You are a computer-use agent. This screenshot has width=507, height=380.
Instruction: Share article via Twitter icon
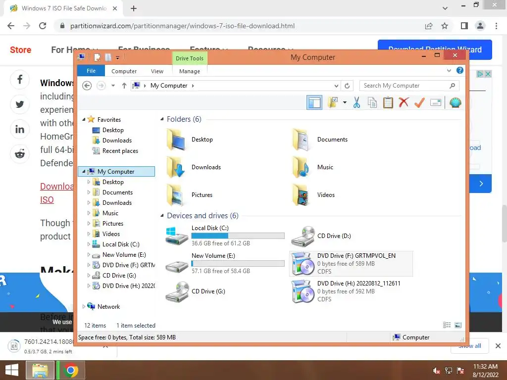click(20, 104)
